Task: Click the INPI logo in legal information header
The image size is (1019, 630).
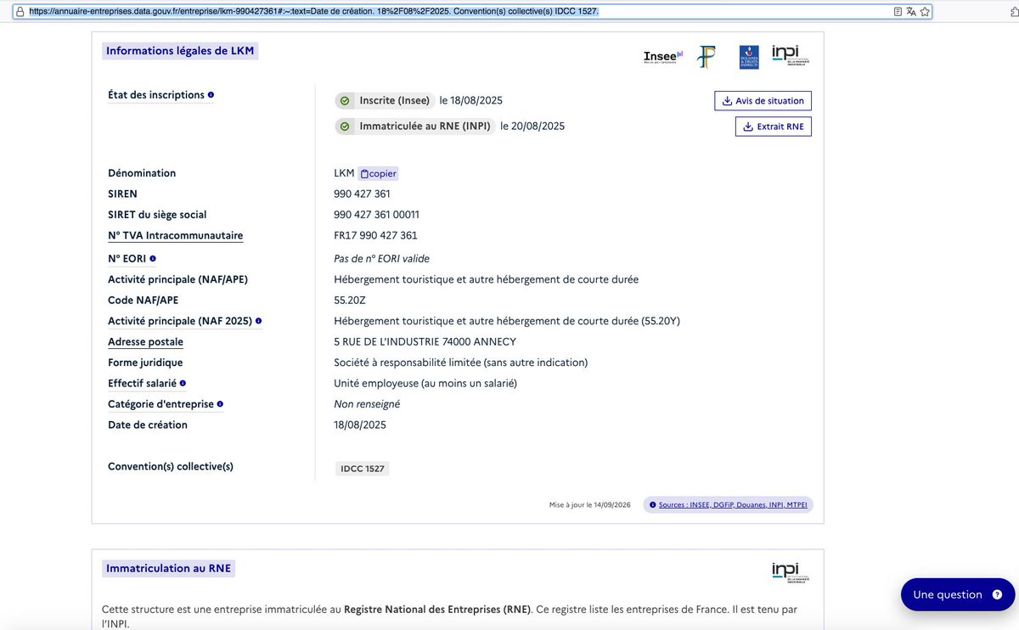Action: 789,55
